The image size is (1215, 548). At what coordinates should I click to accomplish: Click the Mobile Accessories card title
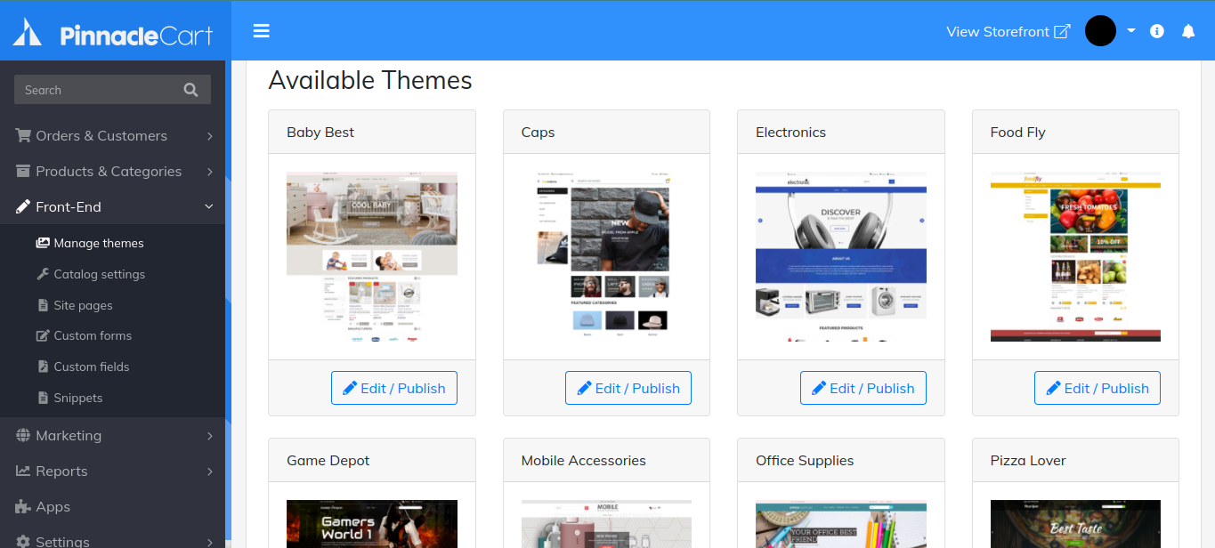tap(584, 460)
